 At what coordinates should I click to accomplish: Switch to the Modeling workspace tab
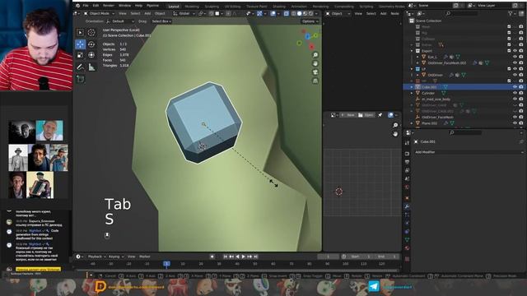[192, 7]
